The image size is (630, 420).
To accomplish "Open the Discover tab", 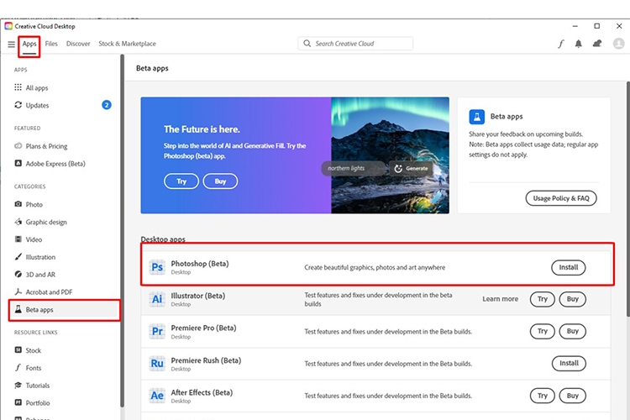I will (78, 44).
